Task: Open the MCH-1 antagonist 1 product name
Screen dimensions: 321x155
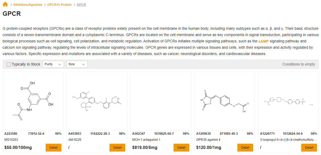Action: point(146,140)
